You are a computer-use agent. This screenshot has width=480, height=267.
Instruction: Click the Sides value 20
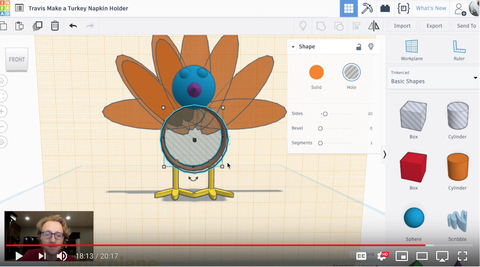pyautogui.click(x=370, y=114)
